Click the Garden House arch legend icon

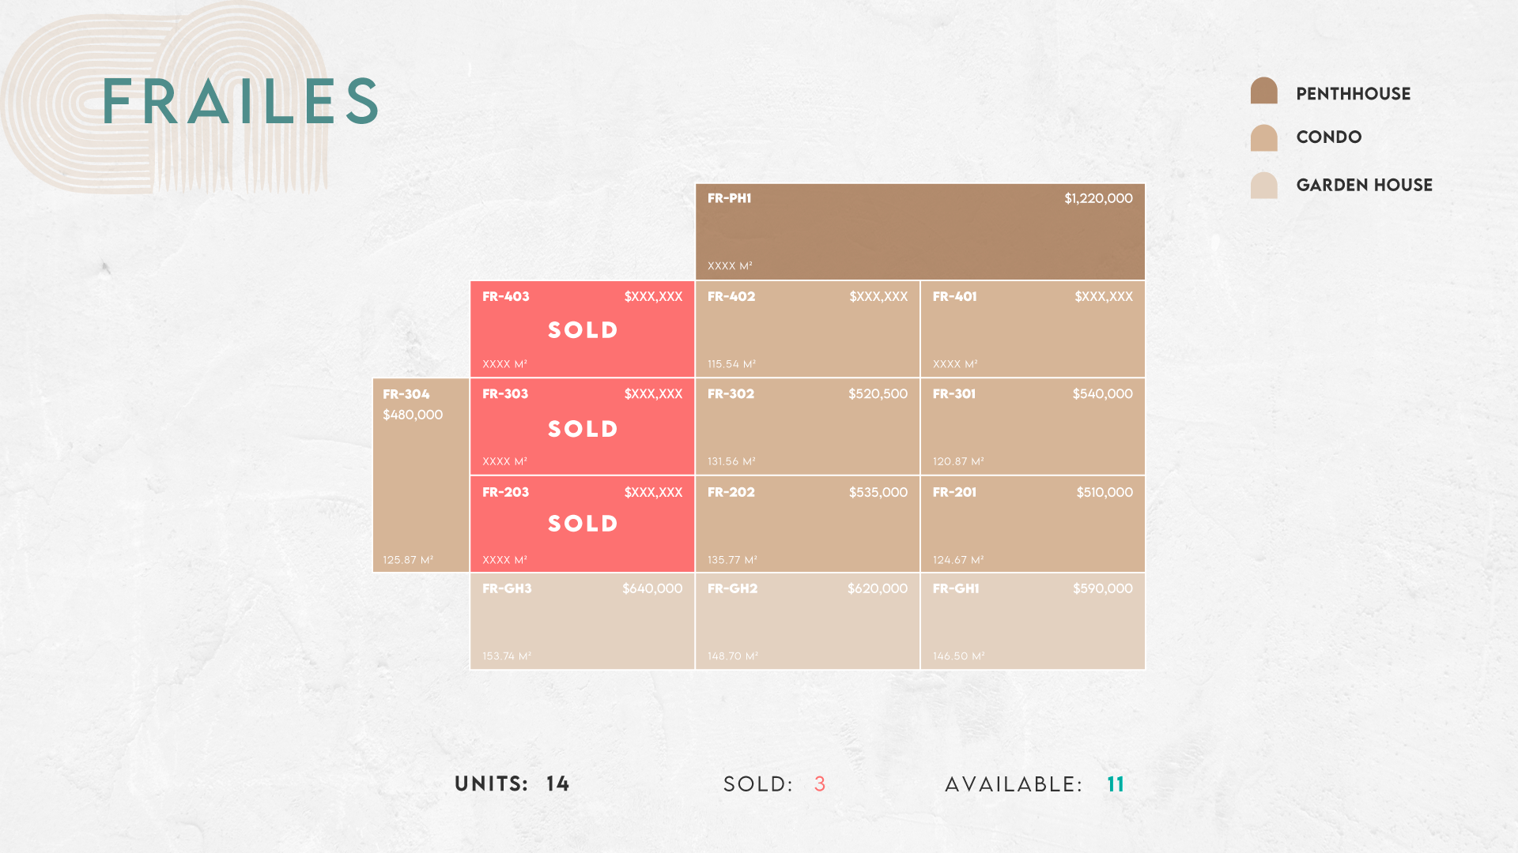[1263, 185]
